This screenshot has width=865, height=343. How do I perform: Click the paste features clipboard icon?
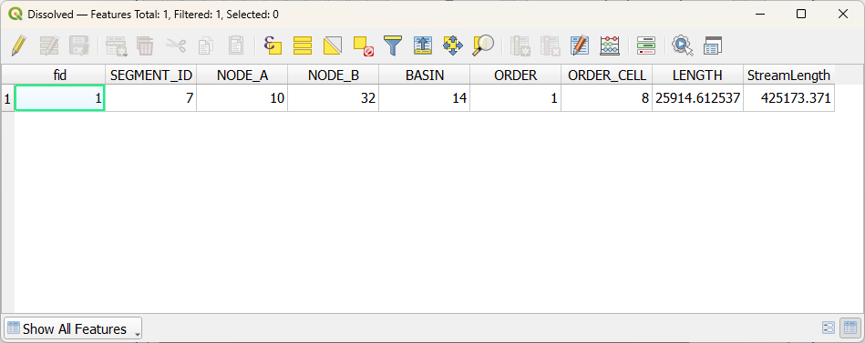click(x=236, y=45)
